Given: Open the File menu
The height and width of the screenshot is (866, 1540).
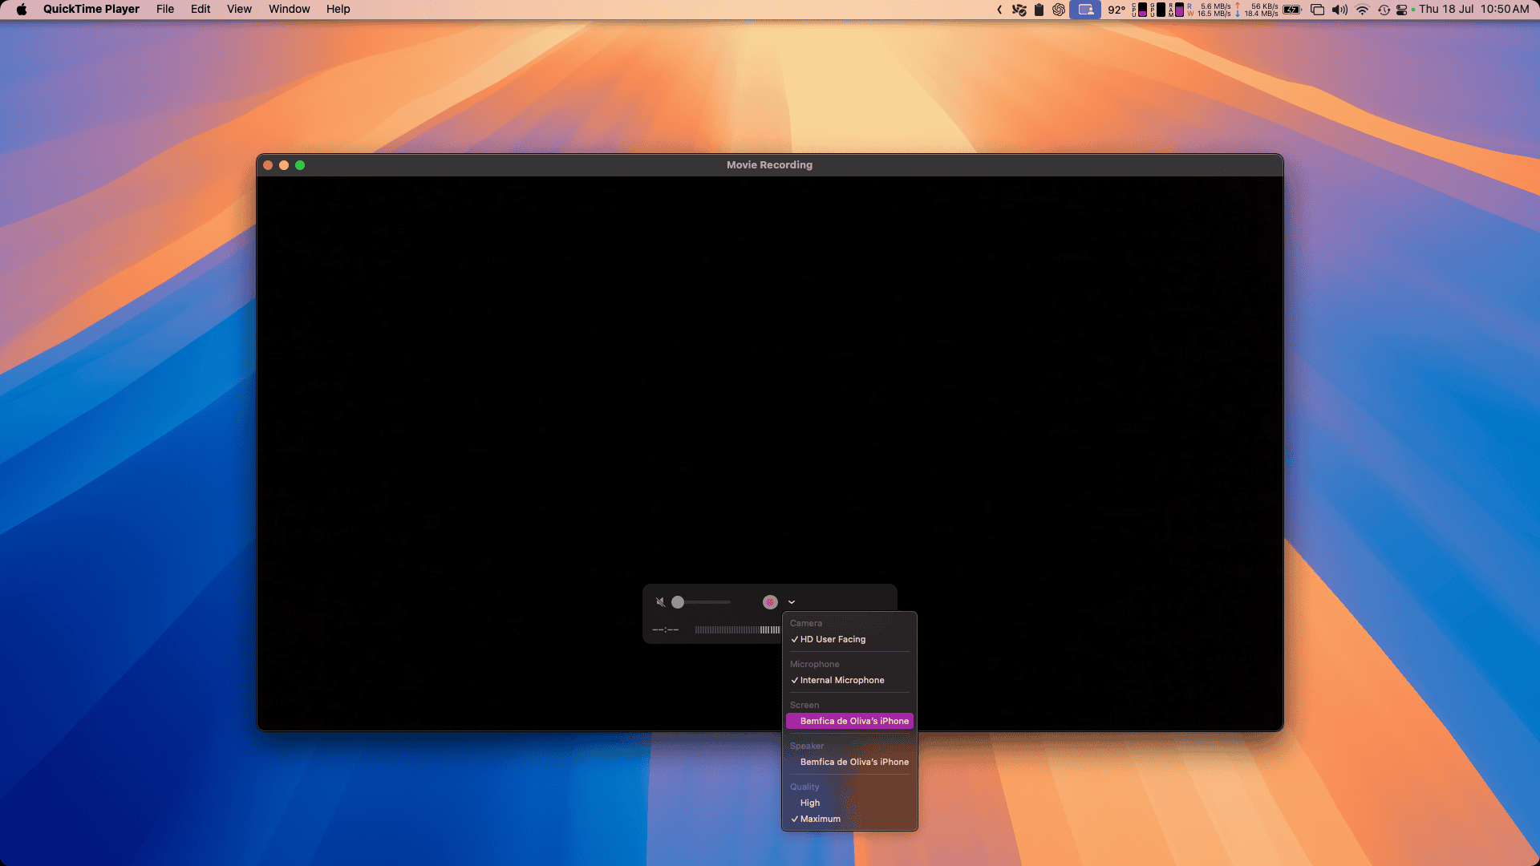Looking at the screenshot, I should point(164,9).
